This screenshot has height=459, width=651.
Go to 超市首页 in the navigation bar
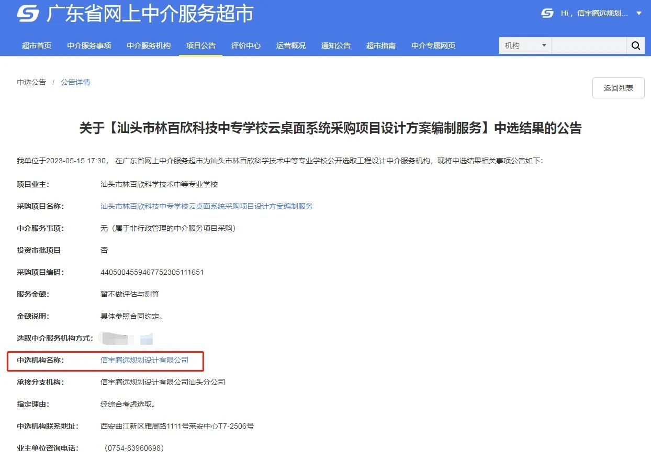tap(37, 46)
